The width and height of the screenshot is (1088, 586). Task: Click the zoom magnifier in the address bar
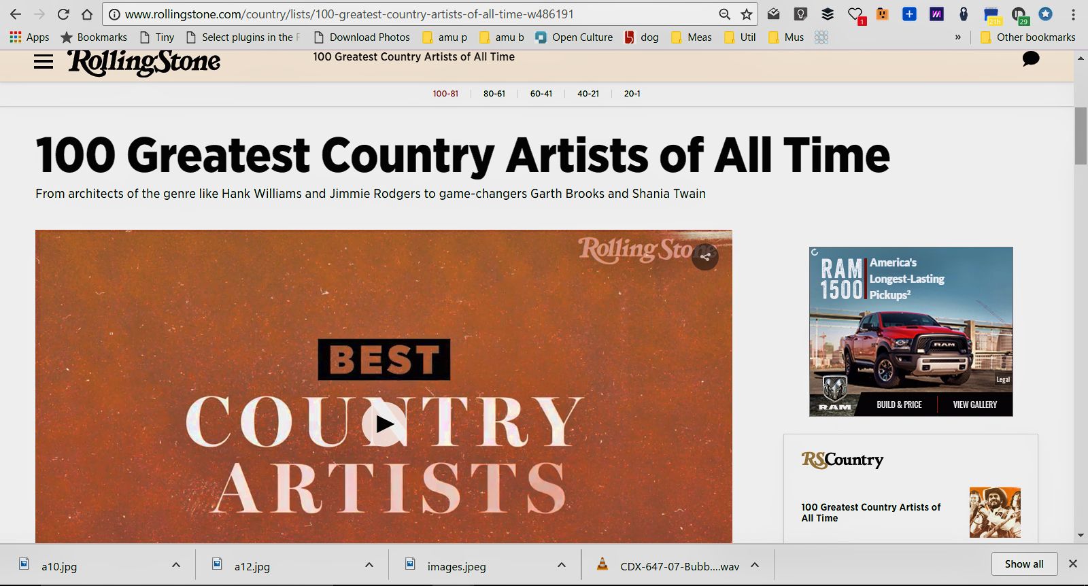click(x=725, y=14)
